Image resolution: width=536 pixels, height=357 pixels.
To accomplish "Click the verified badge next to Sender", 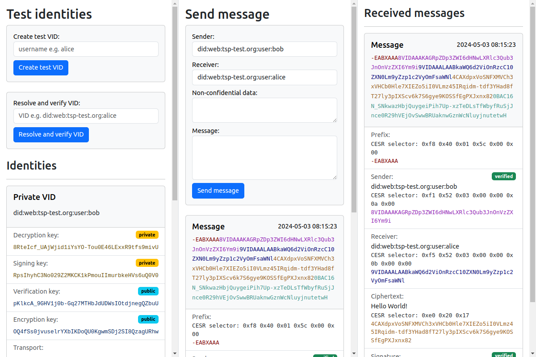I will click(x=503, y=176).
